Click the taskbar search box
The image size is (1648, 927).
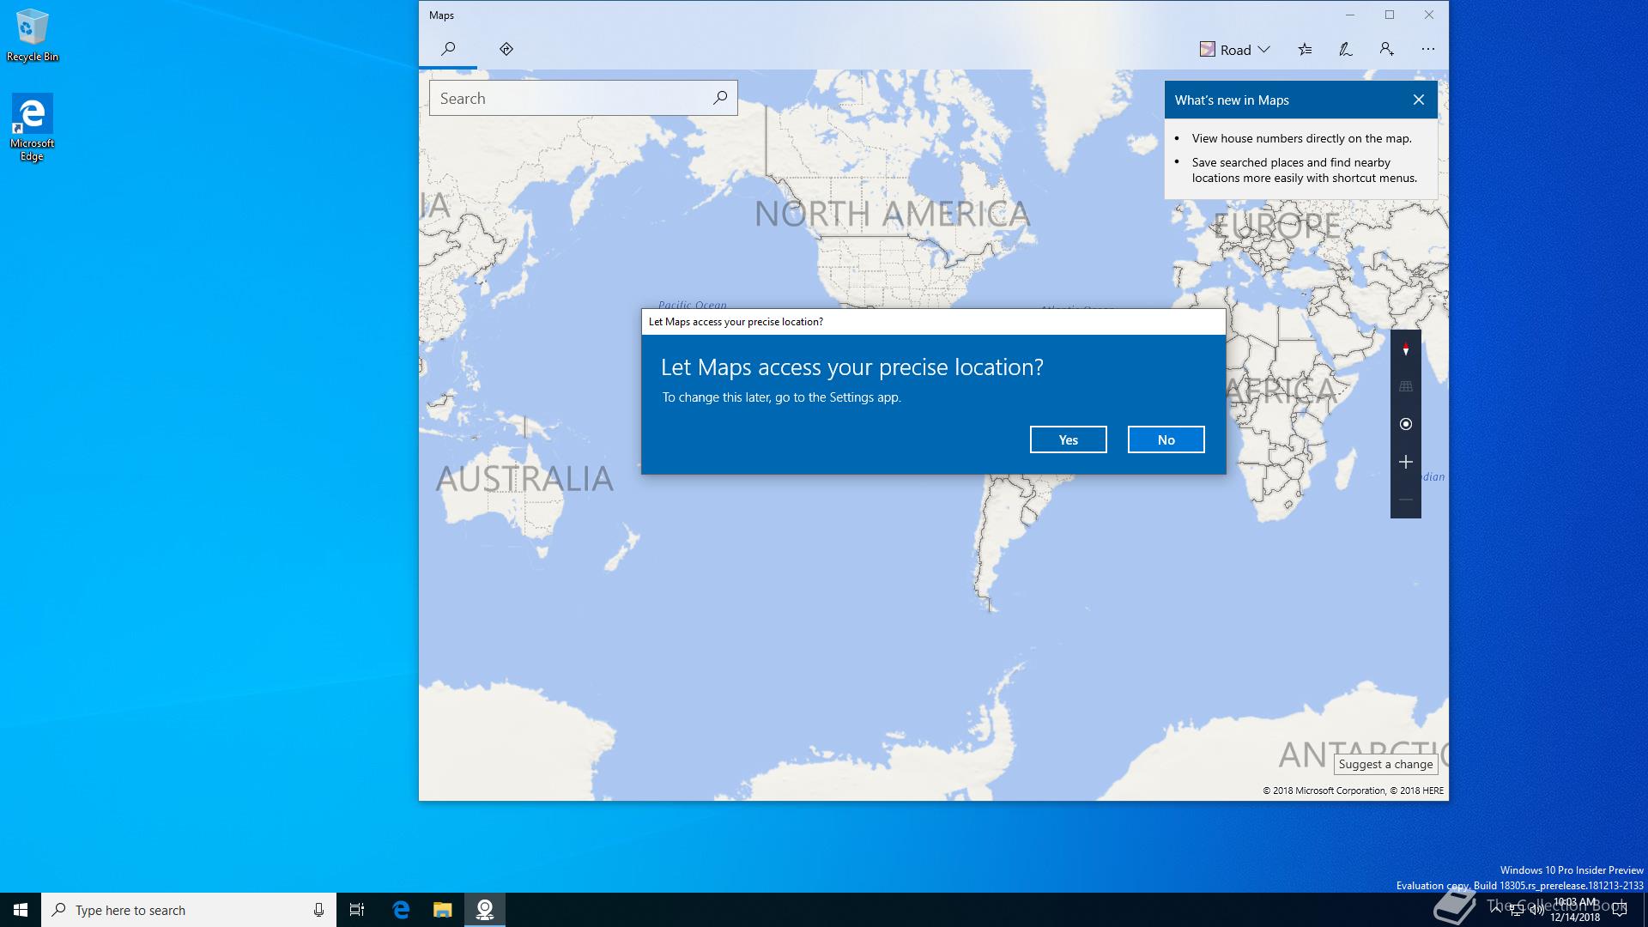(x=189, y=910)
